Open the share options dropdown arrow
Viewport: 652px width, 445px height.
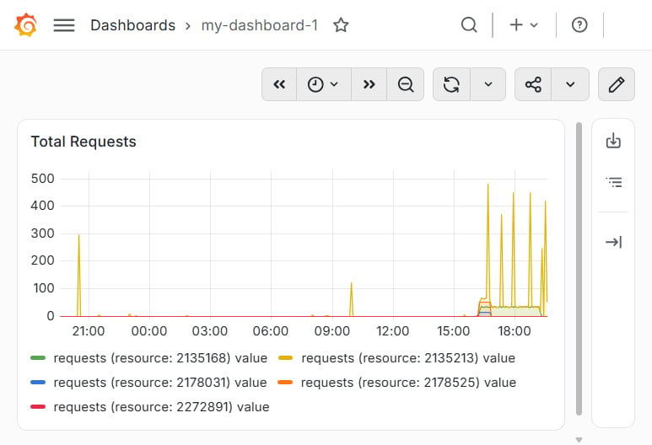coord(570,84)
